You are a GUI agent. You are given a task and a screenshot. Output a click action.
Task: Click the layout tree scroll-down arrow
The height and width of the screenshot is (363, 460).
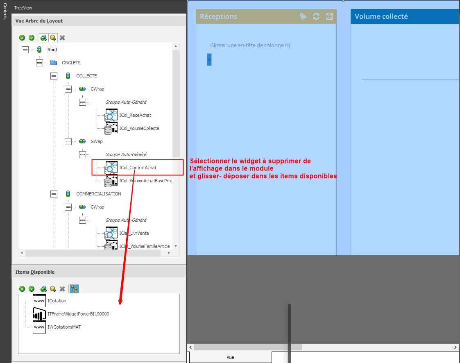click(175, 246)
